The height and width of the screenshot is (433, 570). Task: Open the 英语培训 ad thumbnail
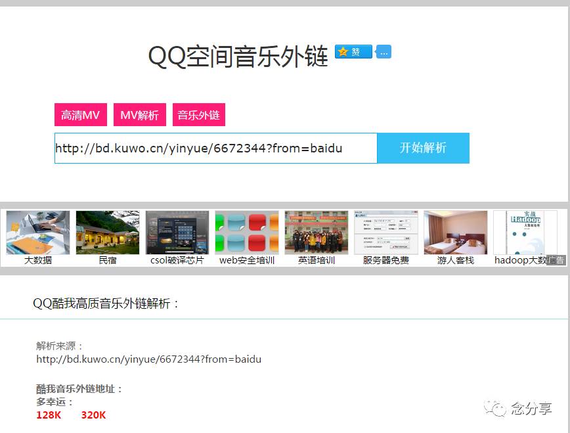317,233
